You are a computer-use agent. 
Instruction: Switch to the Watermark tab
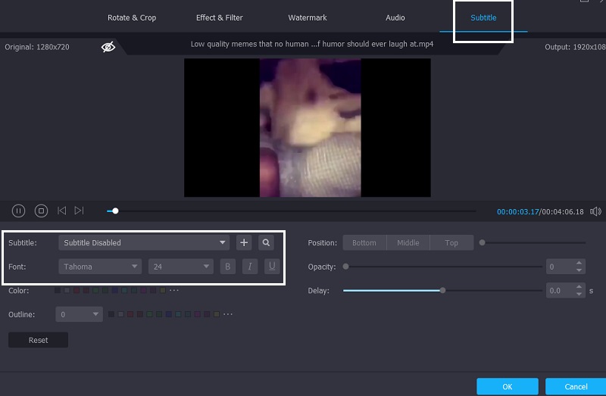[308, 17]
